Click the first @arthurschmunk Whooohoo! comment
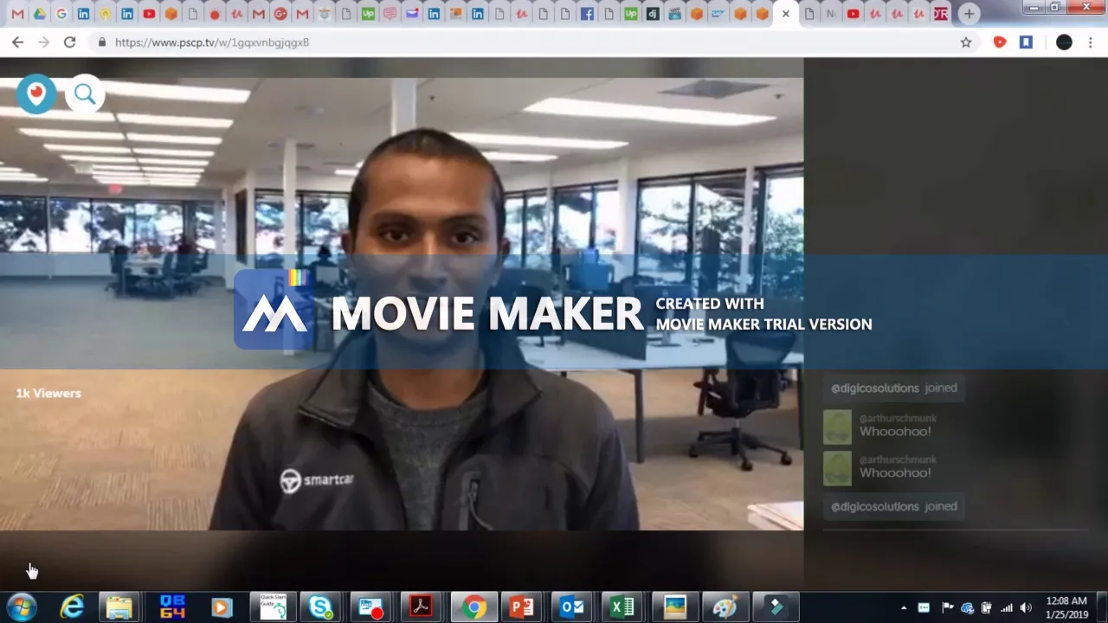 tap(880, 426)
